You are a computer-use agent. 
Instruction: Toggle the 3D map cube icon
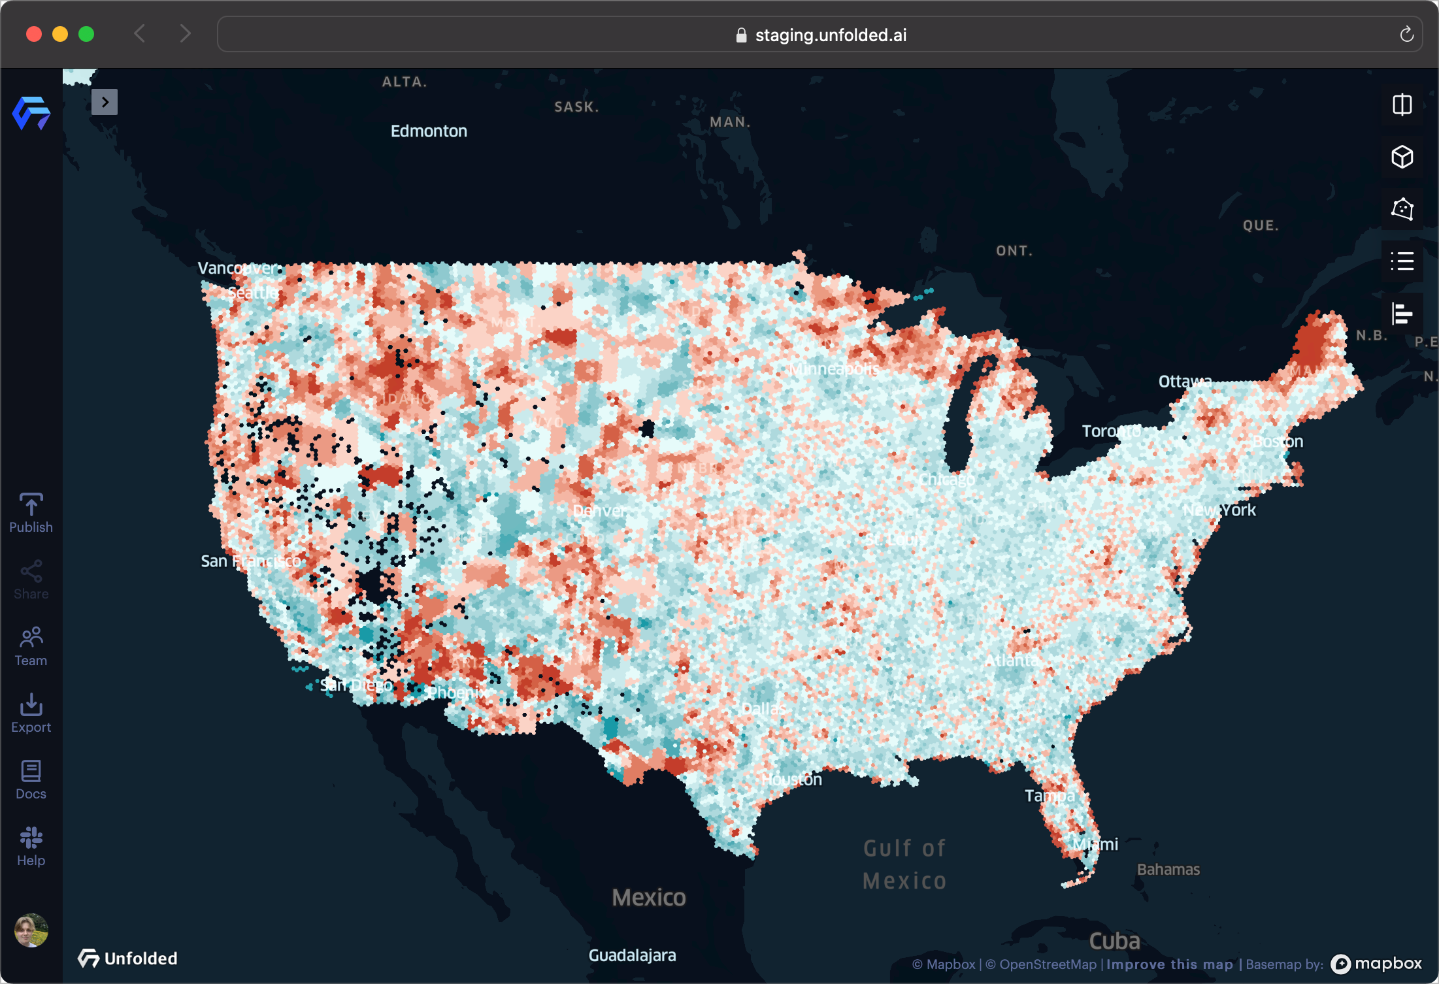[x=1402, y=157]
